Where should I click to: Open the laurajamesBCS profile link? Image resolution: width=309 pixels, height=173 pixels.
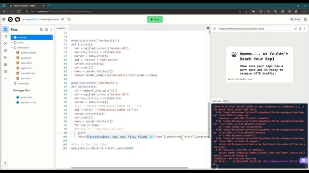[x=30, y=19]
